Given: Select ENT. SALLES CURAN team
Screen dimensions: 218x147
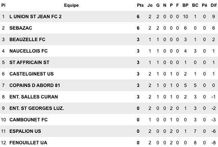Looking at the screenshot, I should point(33,97).
